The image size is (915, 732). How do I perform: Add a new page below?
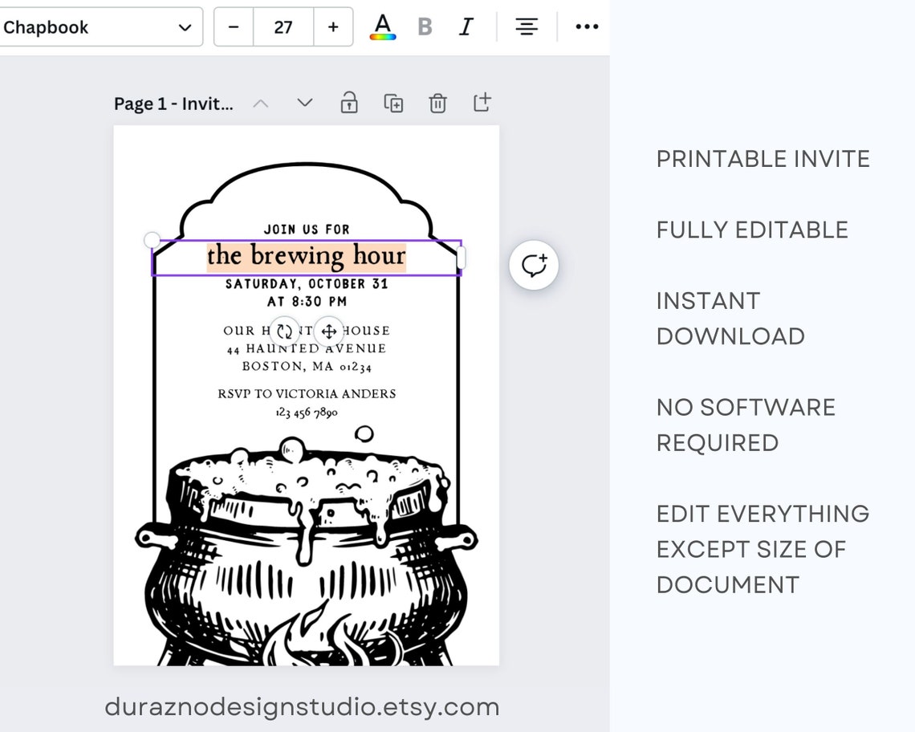click(482, 103)
